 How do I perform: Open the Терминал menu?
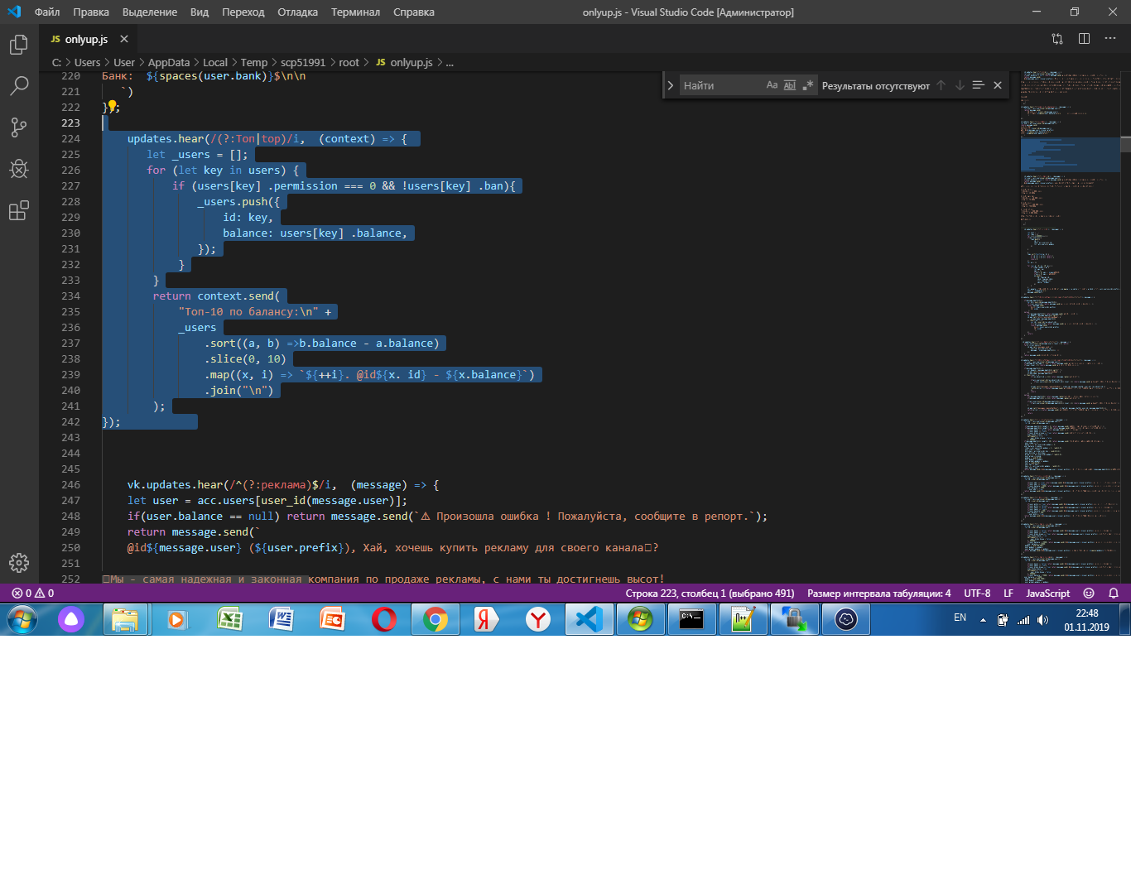point(356,12)
